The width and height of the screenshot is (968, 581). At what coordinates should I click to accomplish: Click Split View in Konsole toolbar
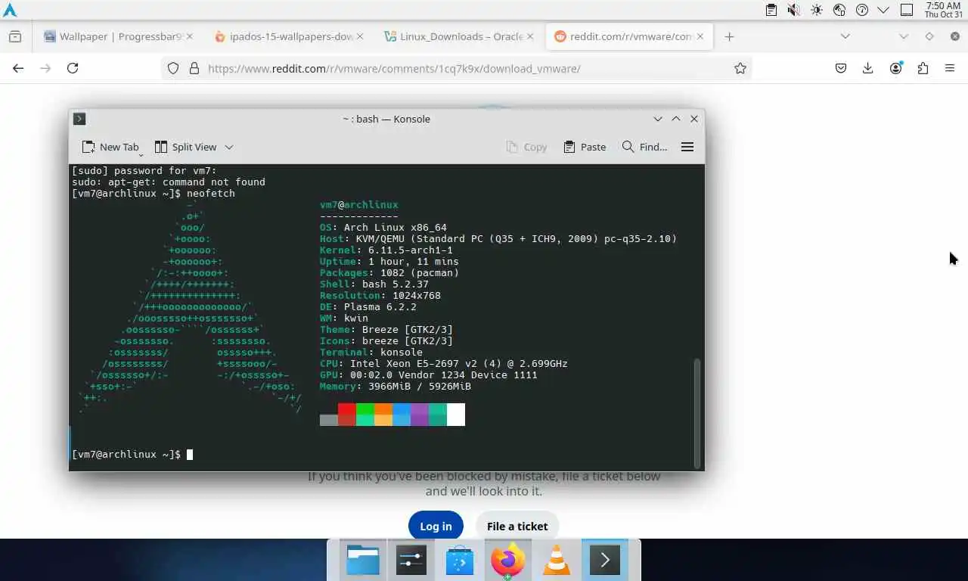[186, 147]
